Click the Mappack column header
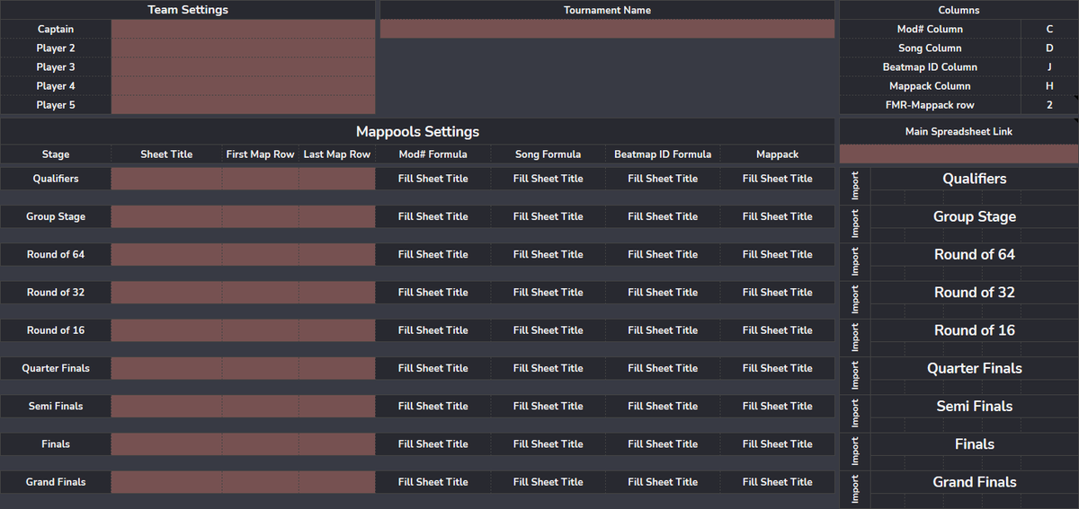 click(x=778, y=154)
